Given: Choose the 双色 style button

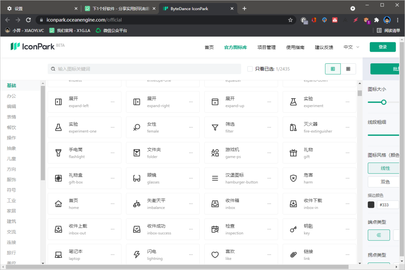Looking at the screenshot, I should 385,182.
